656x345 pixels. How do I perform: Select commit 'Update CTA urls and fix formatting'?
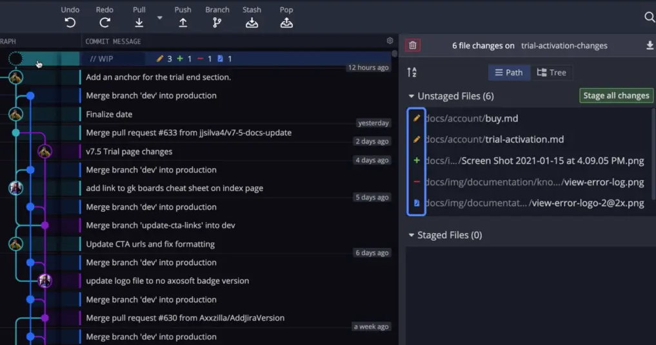(x=150, y=245)
